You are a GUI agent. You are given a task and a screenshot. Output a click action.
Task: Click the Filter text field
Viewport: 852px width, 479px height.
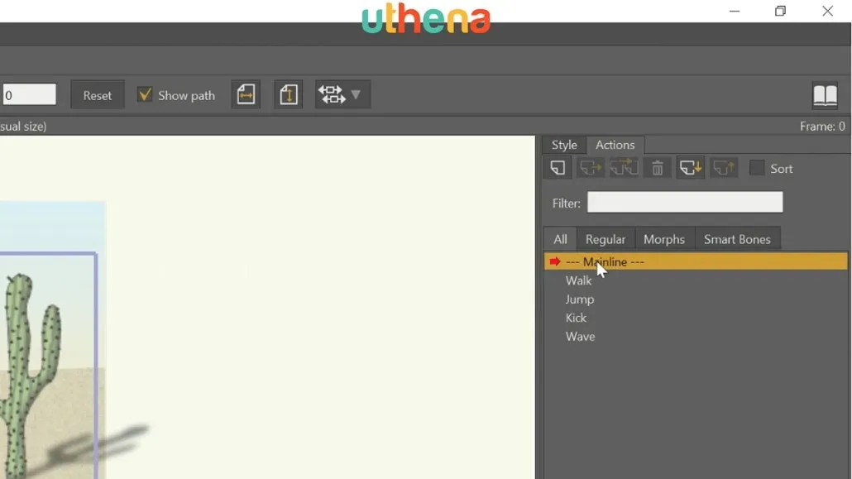685,202
